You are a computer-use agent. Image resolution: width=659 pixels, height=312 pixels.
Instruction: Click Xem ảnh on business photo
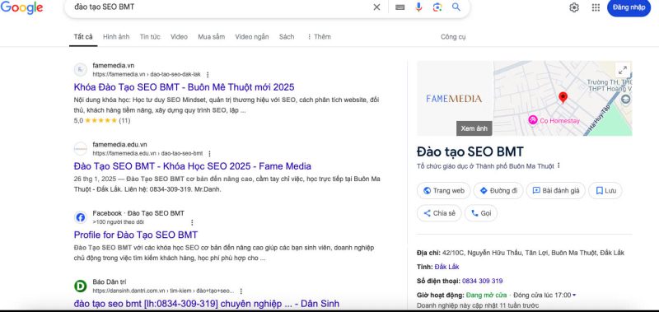tap(474, 128)
